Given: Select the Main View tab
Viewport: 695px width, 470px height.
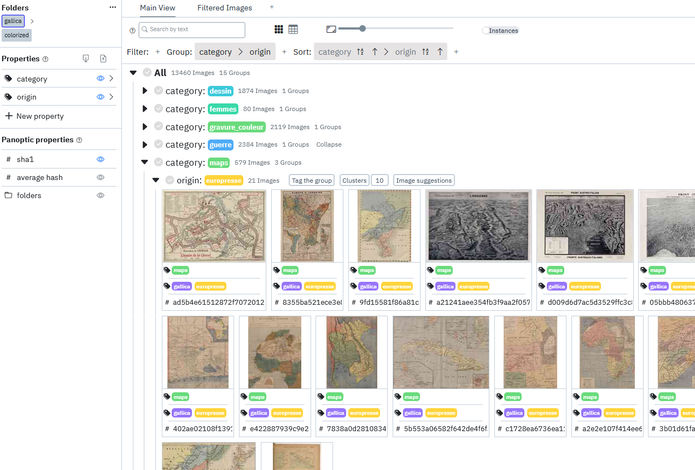Looking at the screenshot, I should (x=157, y=8).
